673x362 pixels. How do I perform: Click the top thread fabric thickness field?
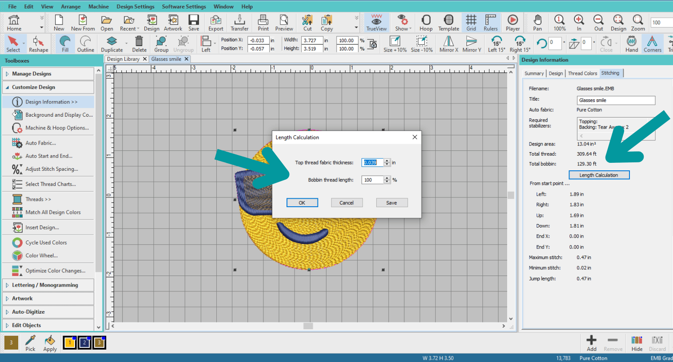click(x=373, y=162)
